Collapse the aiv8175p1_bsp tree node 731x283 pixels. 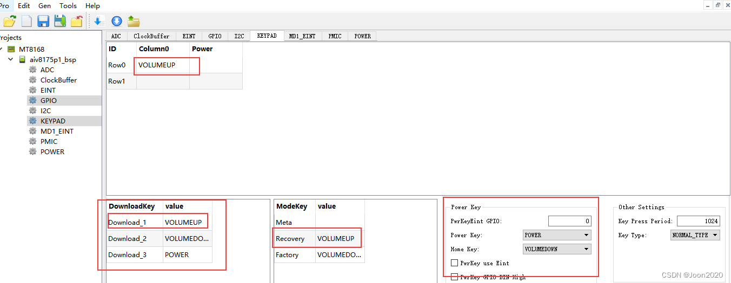[11, 60]
